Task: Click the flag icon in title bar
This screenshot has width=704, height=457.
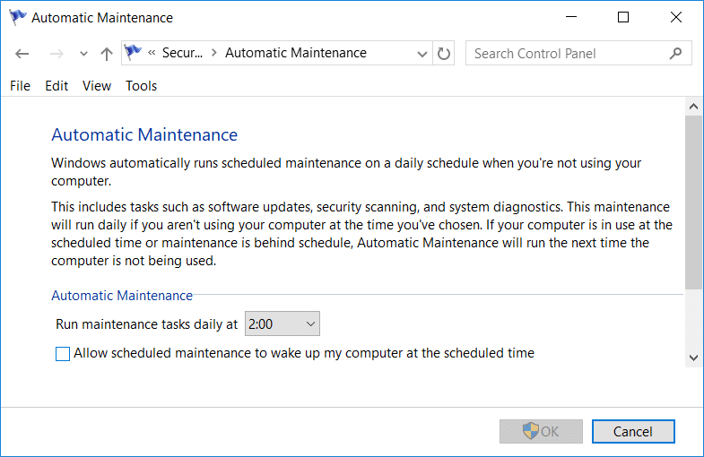Action: (16, 17)
